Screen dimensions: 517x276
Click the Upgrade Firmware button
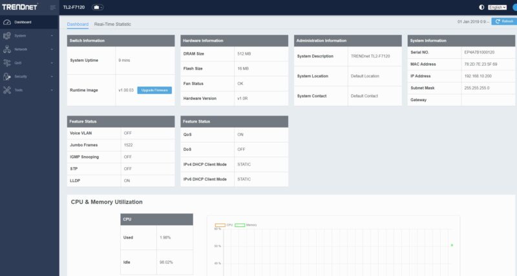point(154,90)
